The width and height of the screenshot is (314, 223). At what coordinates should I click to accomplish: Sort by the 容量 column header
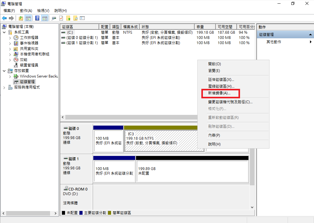click(x=205, y=27)
